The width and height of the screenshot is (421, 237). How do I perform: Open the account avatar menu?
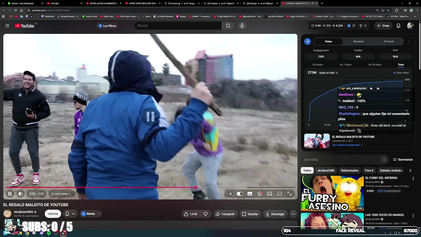(410, 26)
